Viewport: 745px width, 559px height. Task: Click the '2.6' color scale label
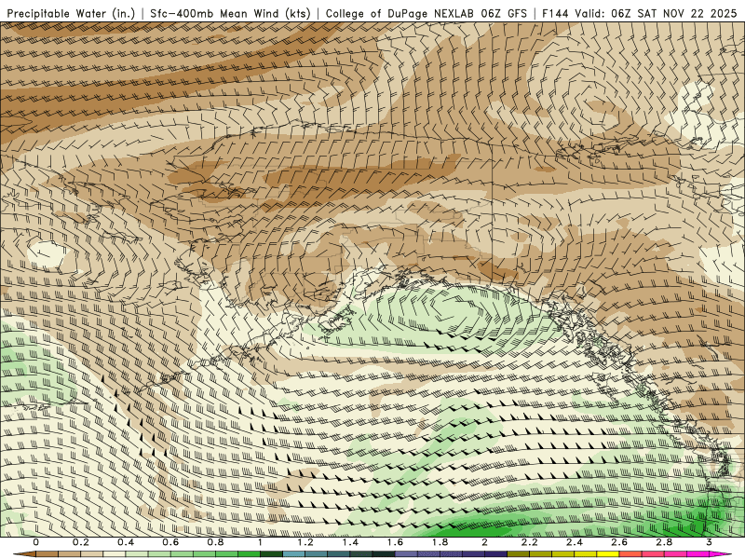pyautogui.click(x=619, y=542)
